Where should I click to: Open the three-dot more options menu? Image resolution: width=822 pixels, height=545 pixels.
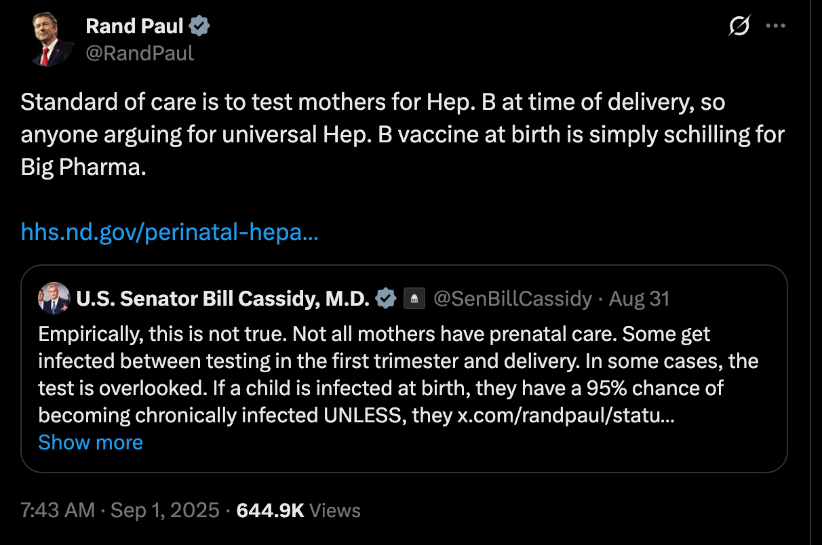coord(775,26)
